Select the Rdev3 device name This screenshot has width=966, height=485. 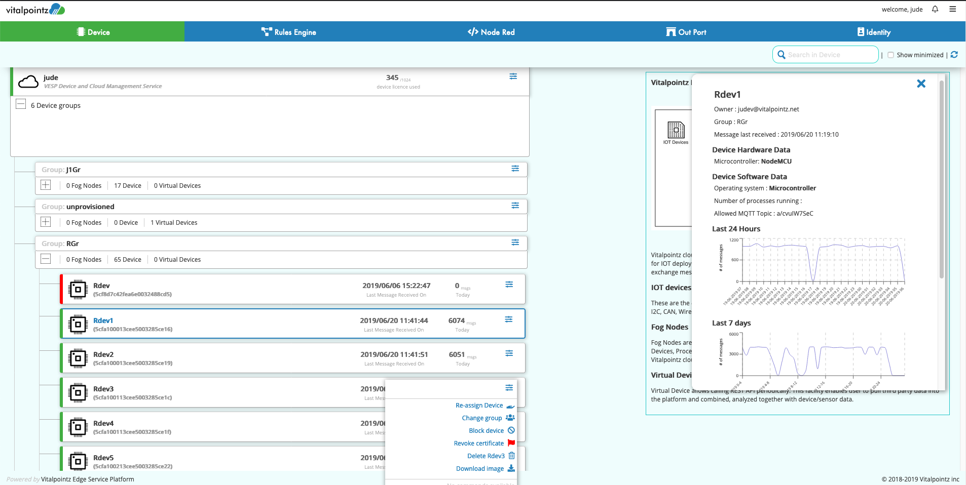pos(103,389)
